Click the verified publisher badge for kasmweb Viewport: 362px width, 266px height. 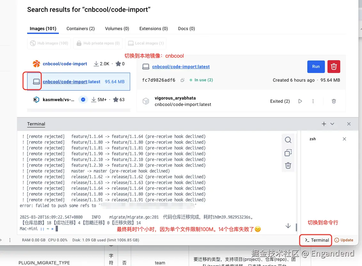(83, 100)
